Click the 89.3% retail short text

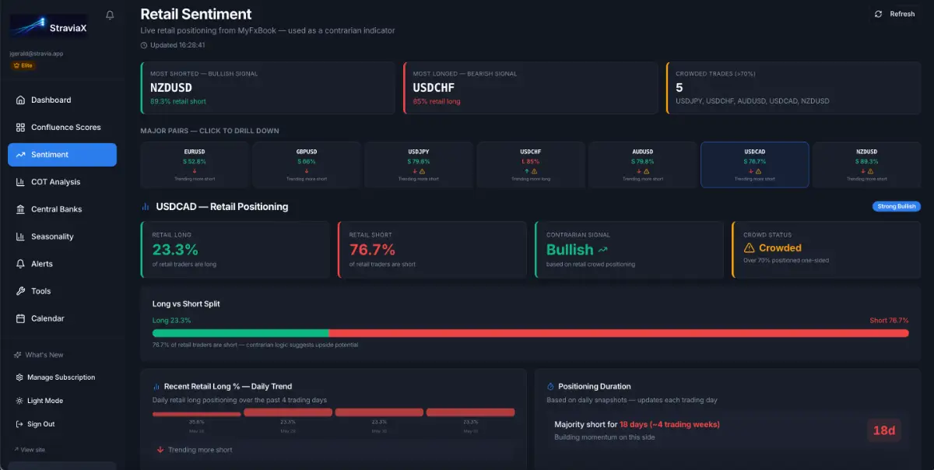178,101
